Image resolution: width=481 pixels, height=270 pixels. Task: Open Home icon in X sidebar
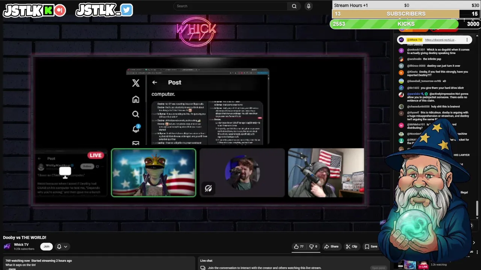tap(136, 99)
